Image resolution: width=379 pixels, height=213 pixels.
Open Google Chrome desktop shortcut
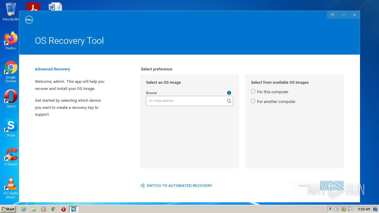(x=11, y=72)
